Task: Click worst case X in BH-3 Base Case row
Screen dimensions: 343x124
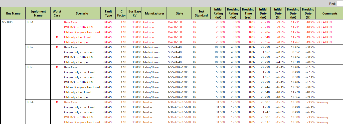Action: click(x=57, y=67)
